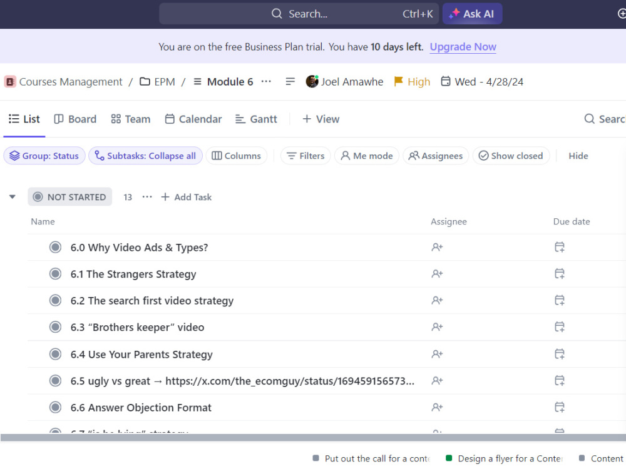
Task: Set due date for task 6.1 Strangers Strategy
Action: [560, 274]
